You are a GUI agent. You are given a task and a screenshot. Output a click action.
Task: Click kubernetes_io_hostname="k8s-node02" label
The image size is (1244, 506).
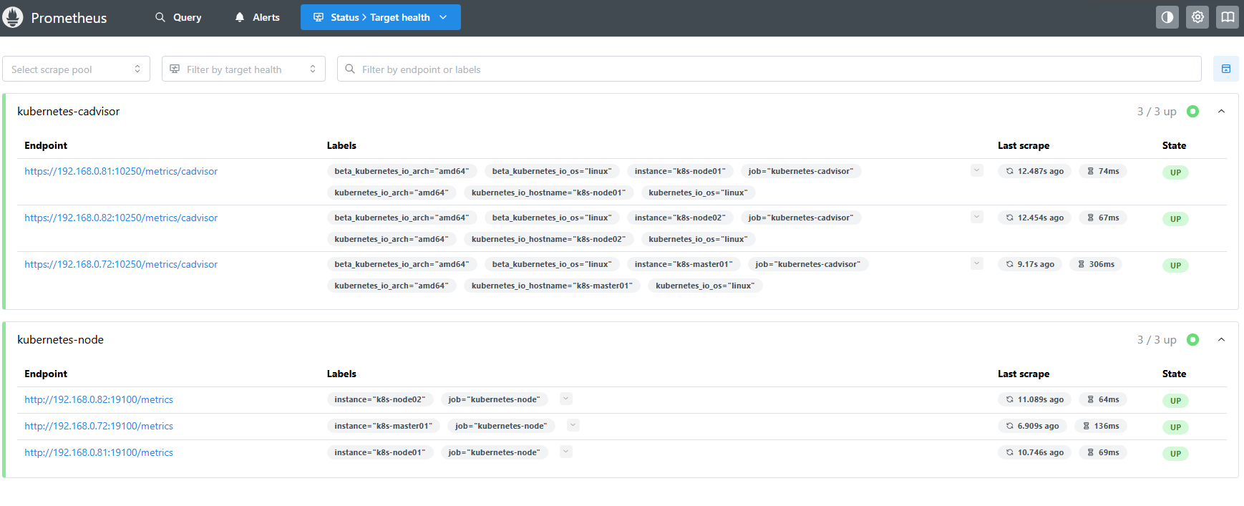point(548,239)
